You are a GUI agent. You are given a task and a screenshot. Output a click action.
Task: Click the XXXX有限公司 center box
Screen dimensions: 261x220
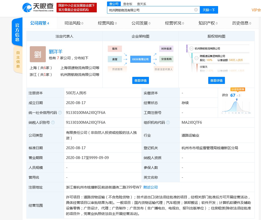coord(141,59)
